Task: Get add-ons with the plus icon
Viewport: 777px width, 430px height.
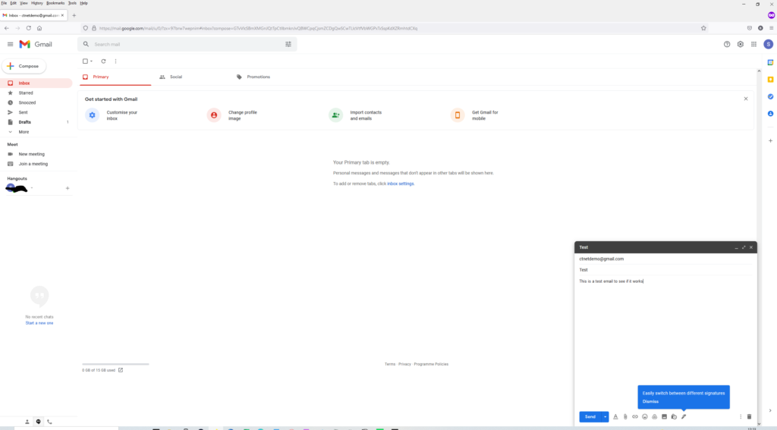Action: click(x=771, y=141)
